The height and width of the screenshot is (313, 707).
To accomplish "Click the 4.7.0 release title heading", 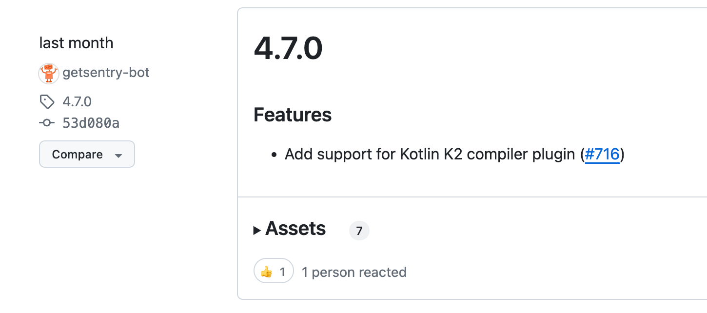I will click(288, 48).
